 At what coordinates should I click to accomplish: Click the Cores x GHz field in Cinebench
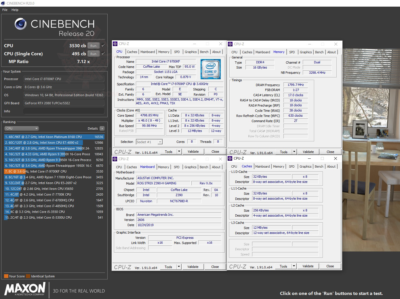(64, 87)
